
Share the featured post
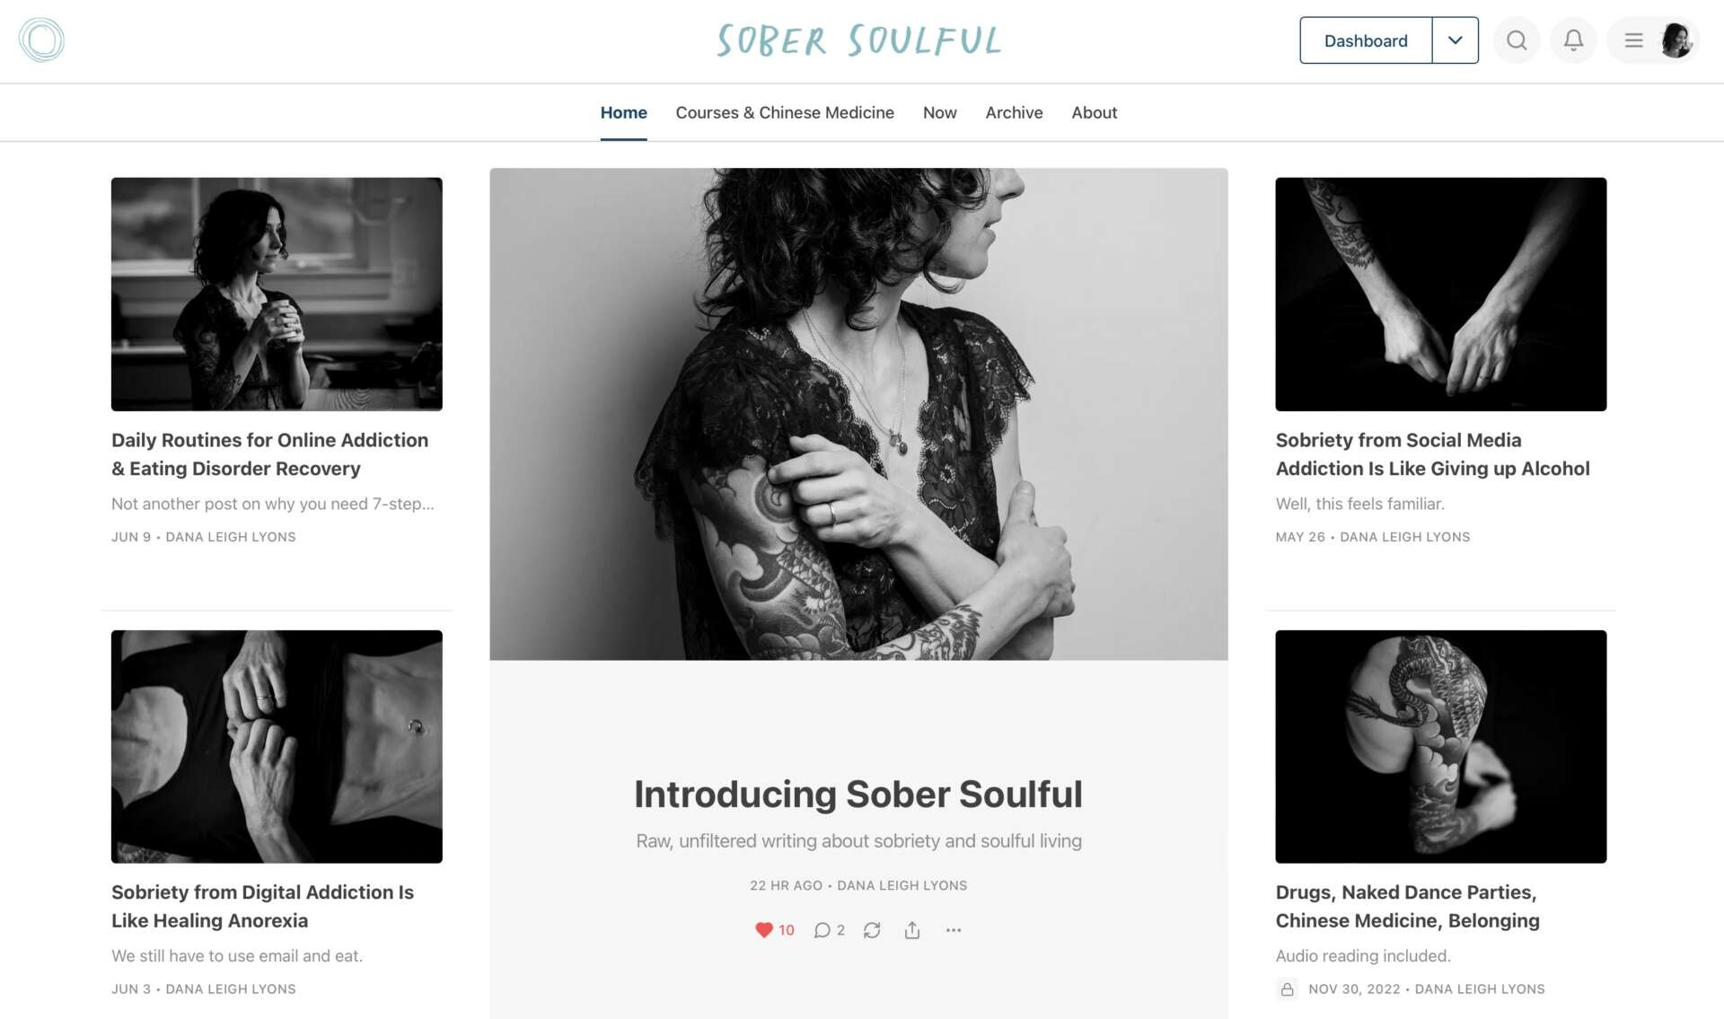[912, 930]
